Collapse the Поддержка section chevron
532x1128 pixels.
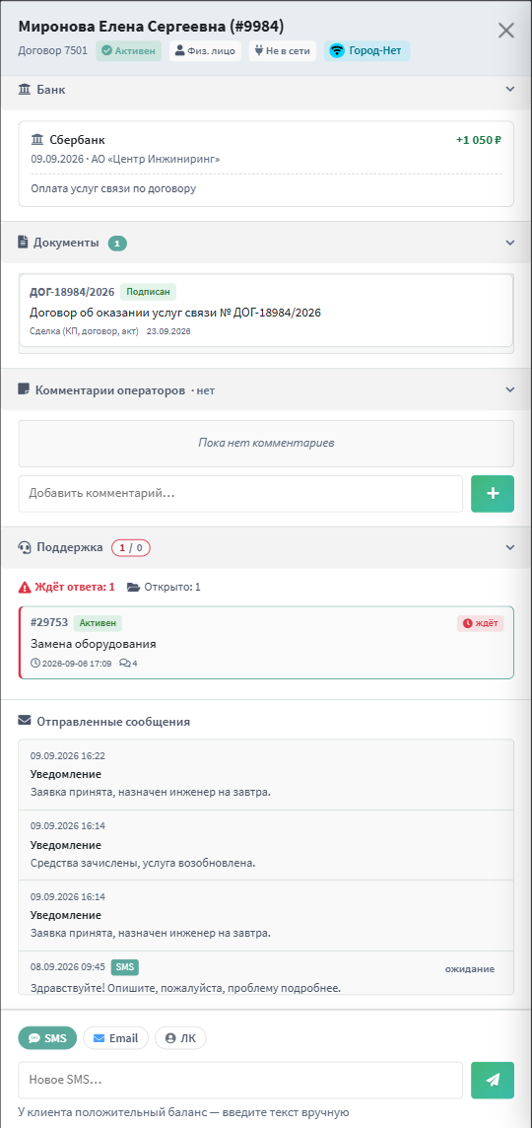pyautogui.click(x=509, y=547)
